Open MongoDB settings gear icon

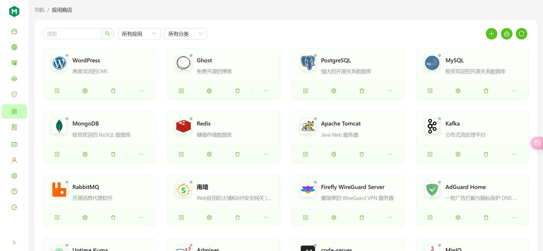[85, 154]
